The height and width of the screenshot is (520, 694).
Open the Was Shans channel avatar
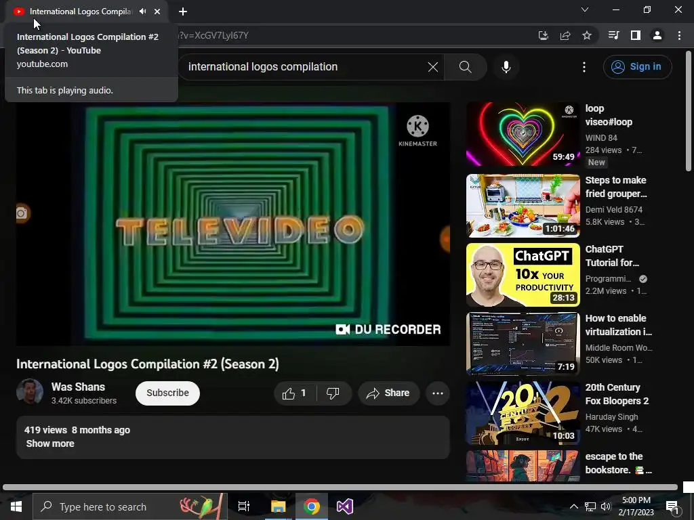pos(30,392)
